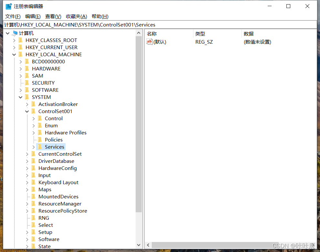Click the REG_SZ type cell
The height and width of the screenshot is (252, 320).
[x=204, y=42]
